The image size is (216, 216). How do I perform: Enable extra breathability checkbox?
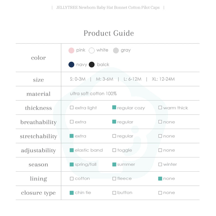pos(72,122)
